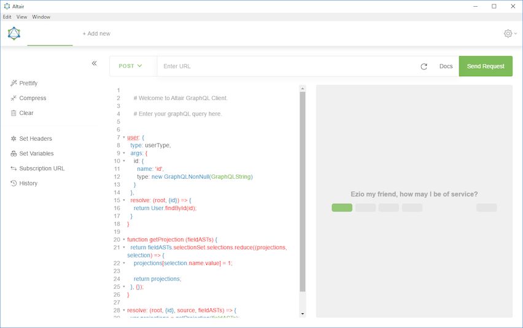The width and height of the screenshot is (523, 328).
Task: Click the Enter URL input field
Action: pyautogui.click(x=285, y=66)
